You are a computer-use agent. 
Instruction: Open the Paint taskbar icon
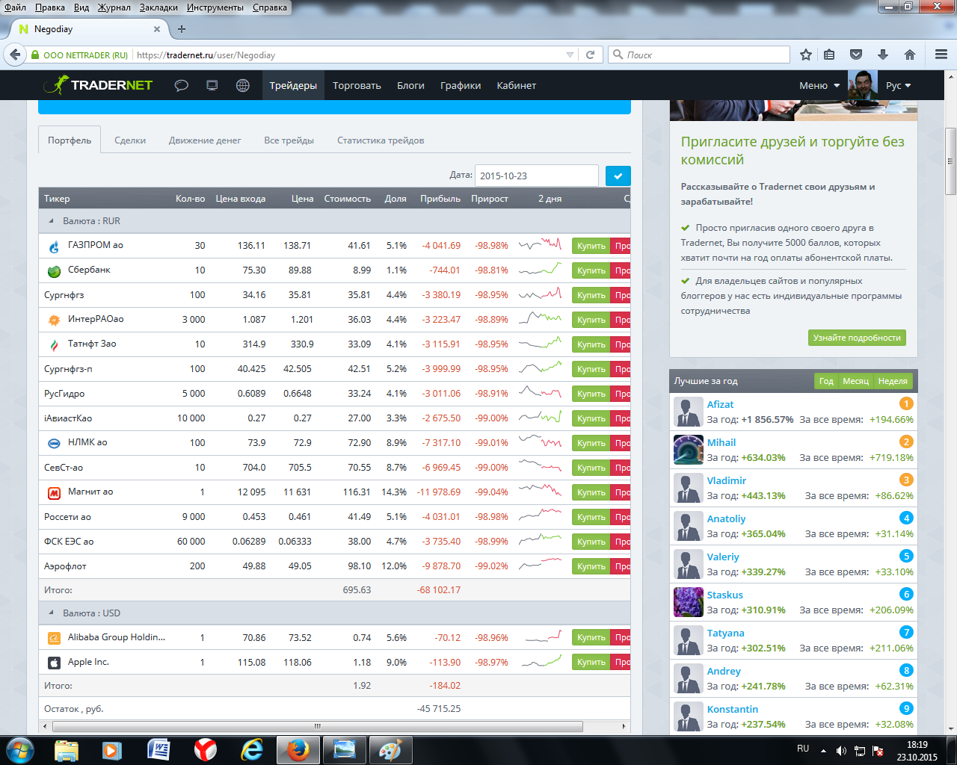(x=390, y=749)
